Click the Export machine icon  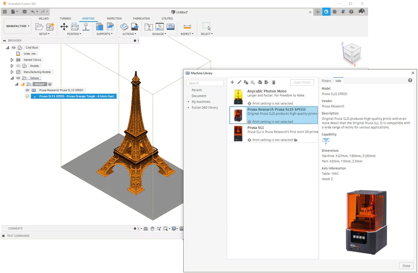click(266, 82)
